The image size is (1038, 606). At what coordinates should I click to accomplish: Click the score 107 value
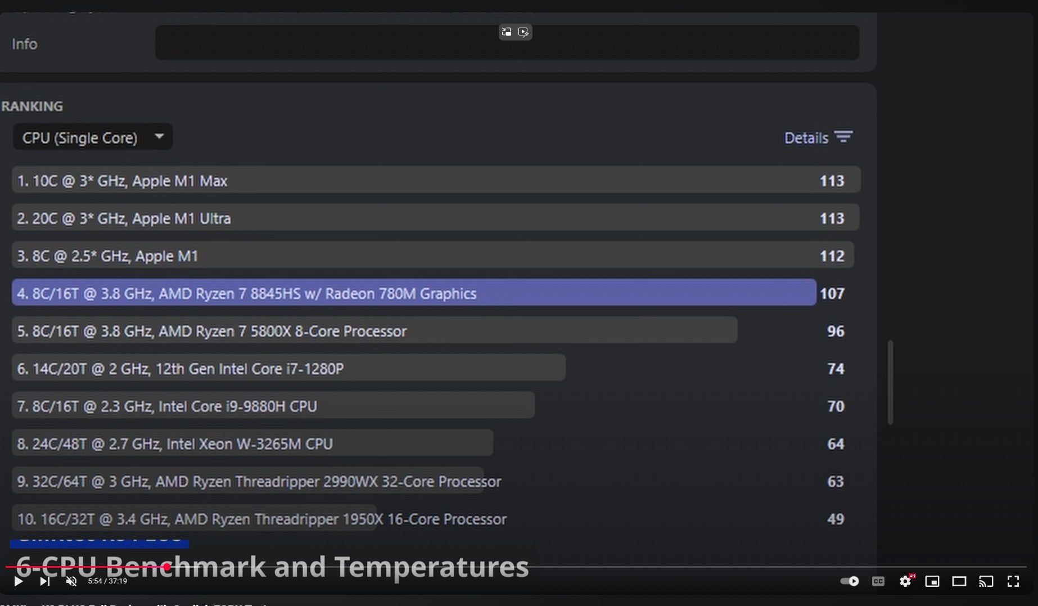tap(832, 293)
